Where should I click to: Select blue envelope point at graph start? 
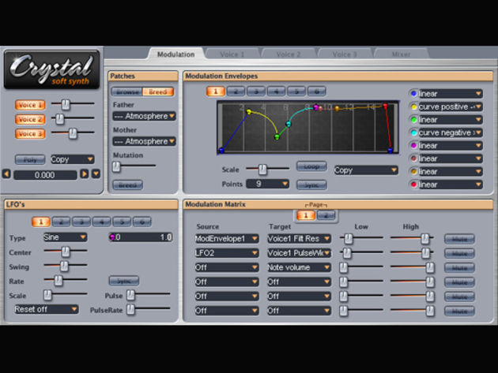click(x=221, y=150)
